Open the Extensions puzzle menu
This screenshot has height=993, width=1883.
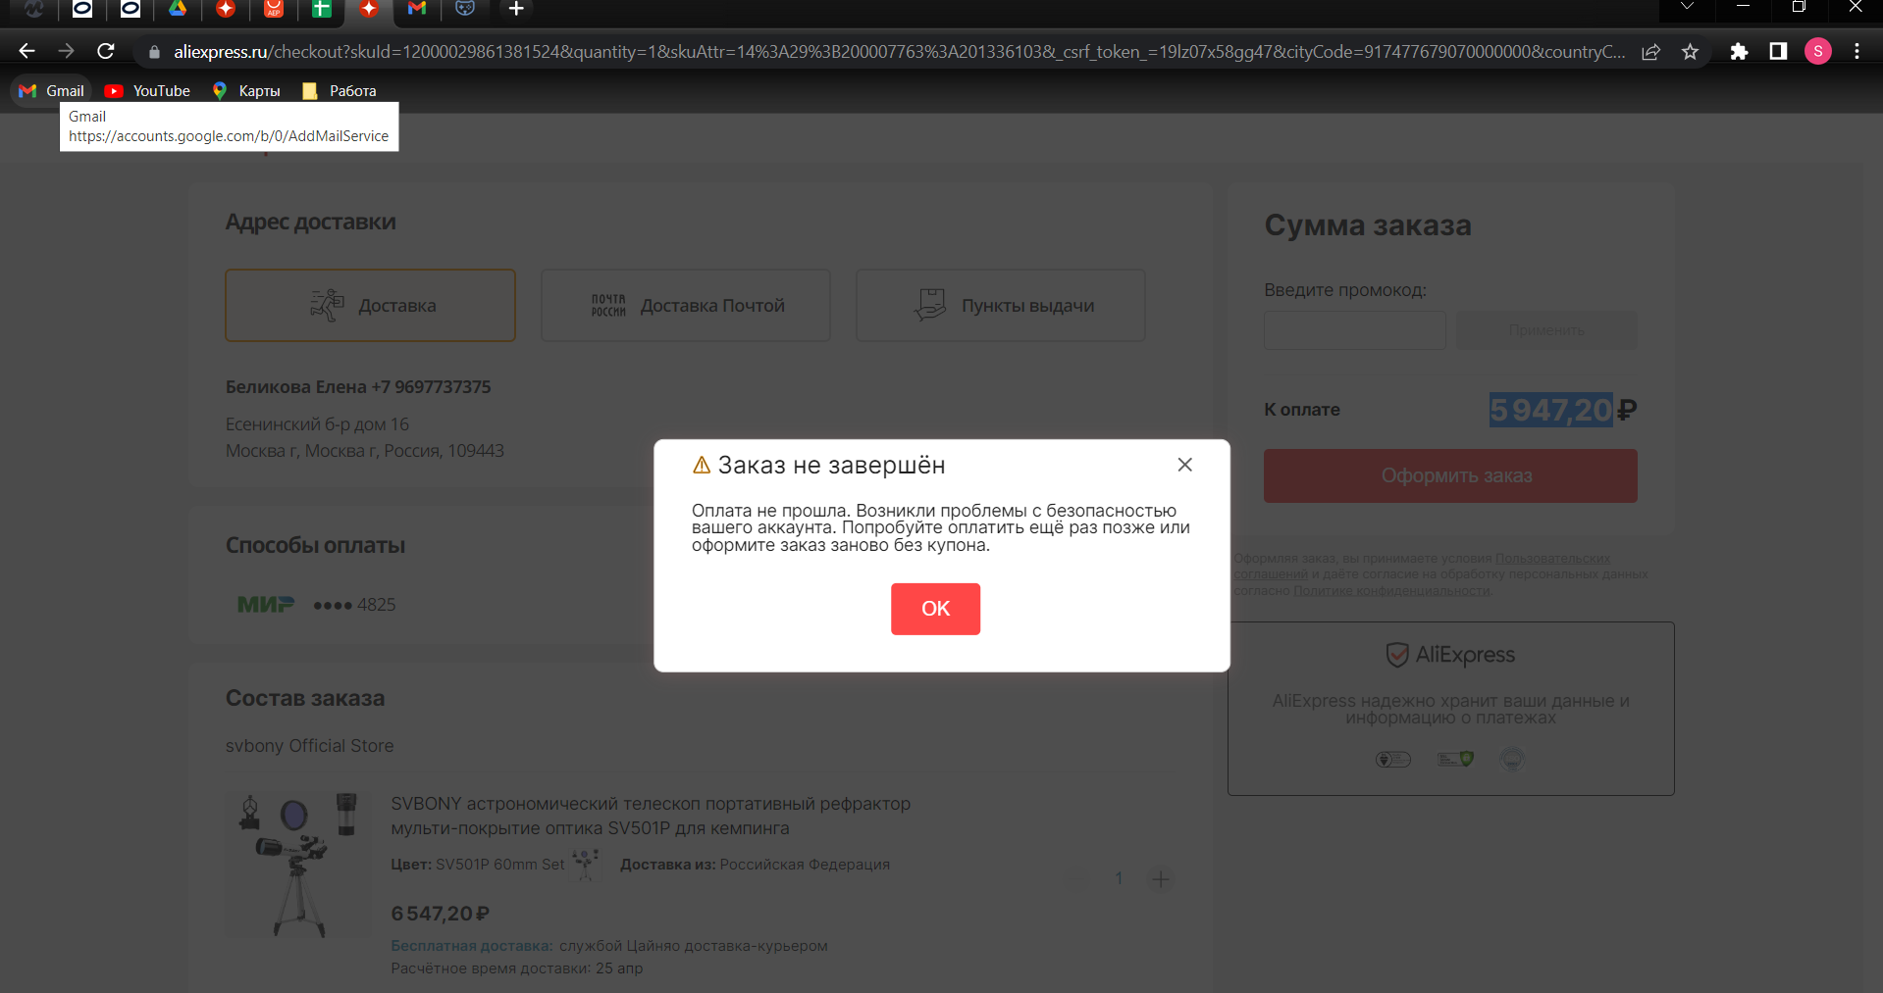point(1739,52)
